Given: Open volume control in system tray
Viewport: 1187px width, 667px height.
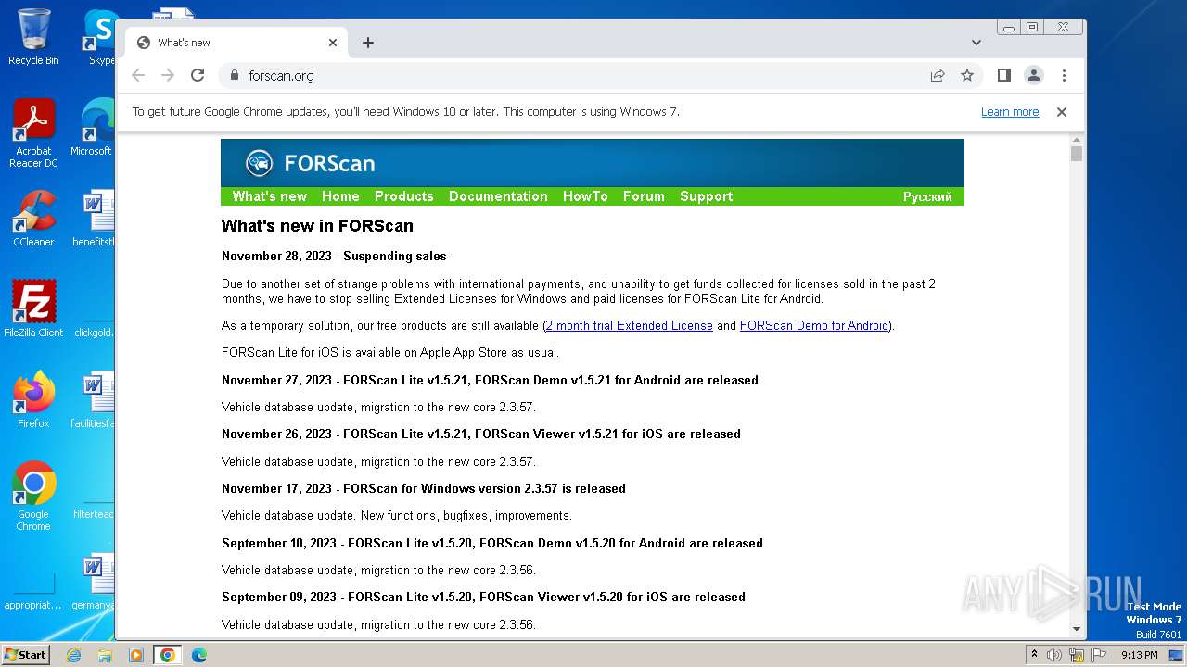Looking at the screenshot, I should click(1054, 655).
